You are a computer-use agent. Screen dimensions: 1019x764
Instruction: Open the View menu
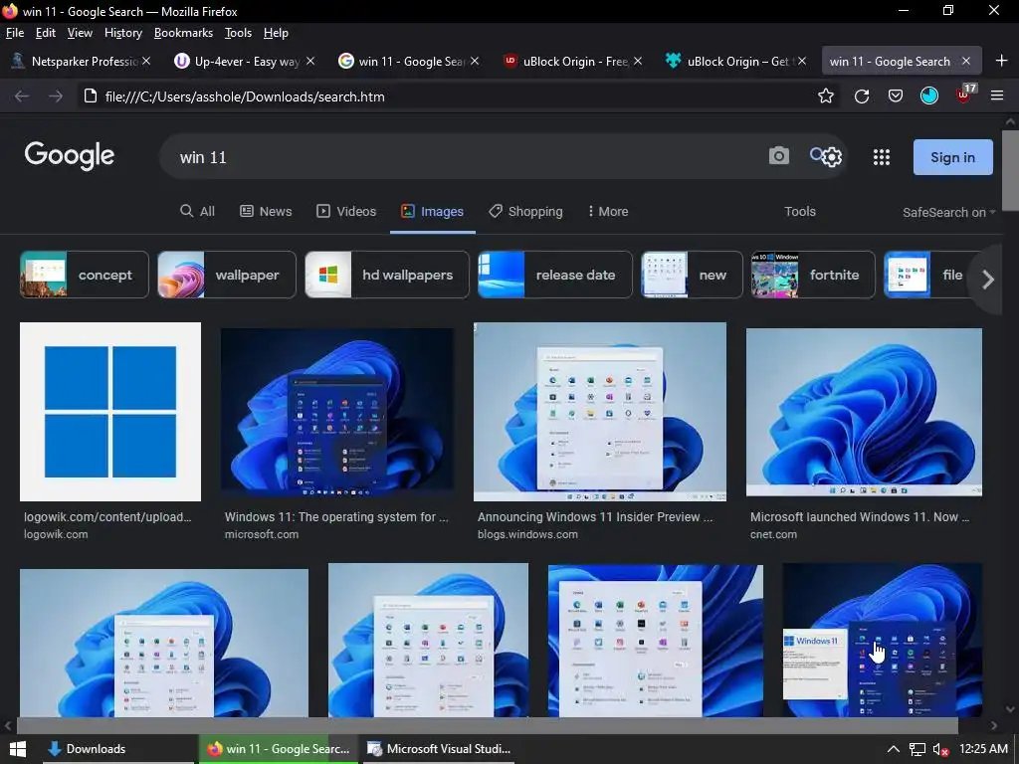pos(80,33)
